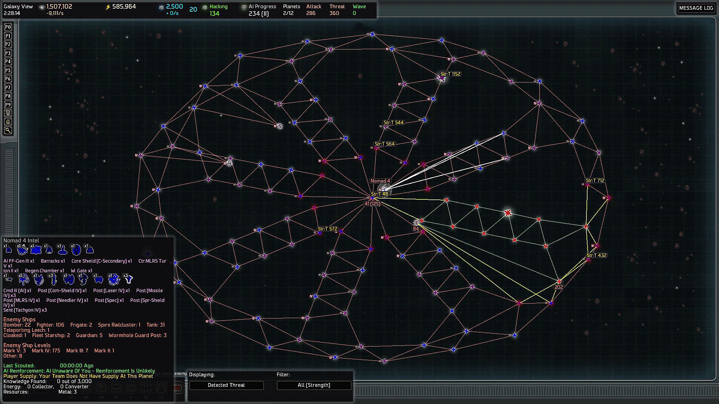Select the Nomad 4 planet node
The width and height of the screenshot is (719, 404).
(384, 190)
